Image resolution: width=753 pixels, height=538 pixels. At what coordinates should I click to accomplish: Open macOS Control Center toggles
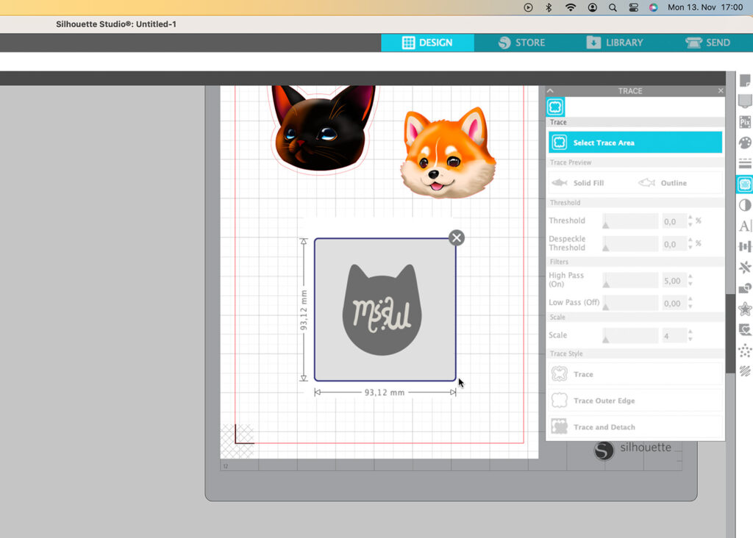point(634,7)
